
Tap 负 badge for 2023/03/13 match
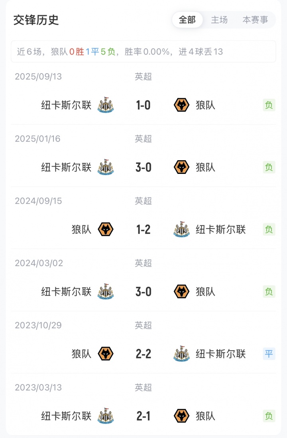pos(269,416)
